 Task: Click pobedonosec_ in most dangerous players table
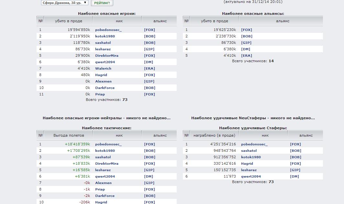(x=108, y=30)
